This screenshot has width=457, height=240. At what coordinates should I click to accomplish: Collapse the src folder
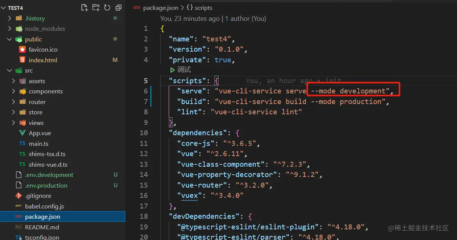tap(9, 71)
